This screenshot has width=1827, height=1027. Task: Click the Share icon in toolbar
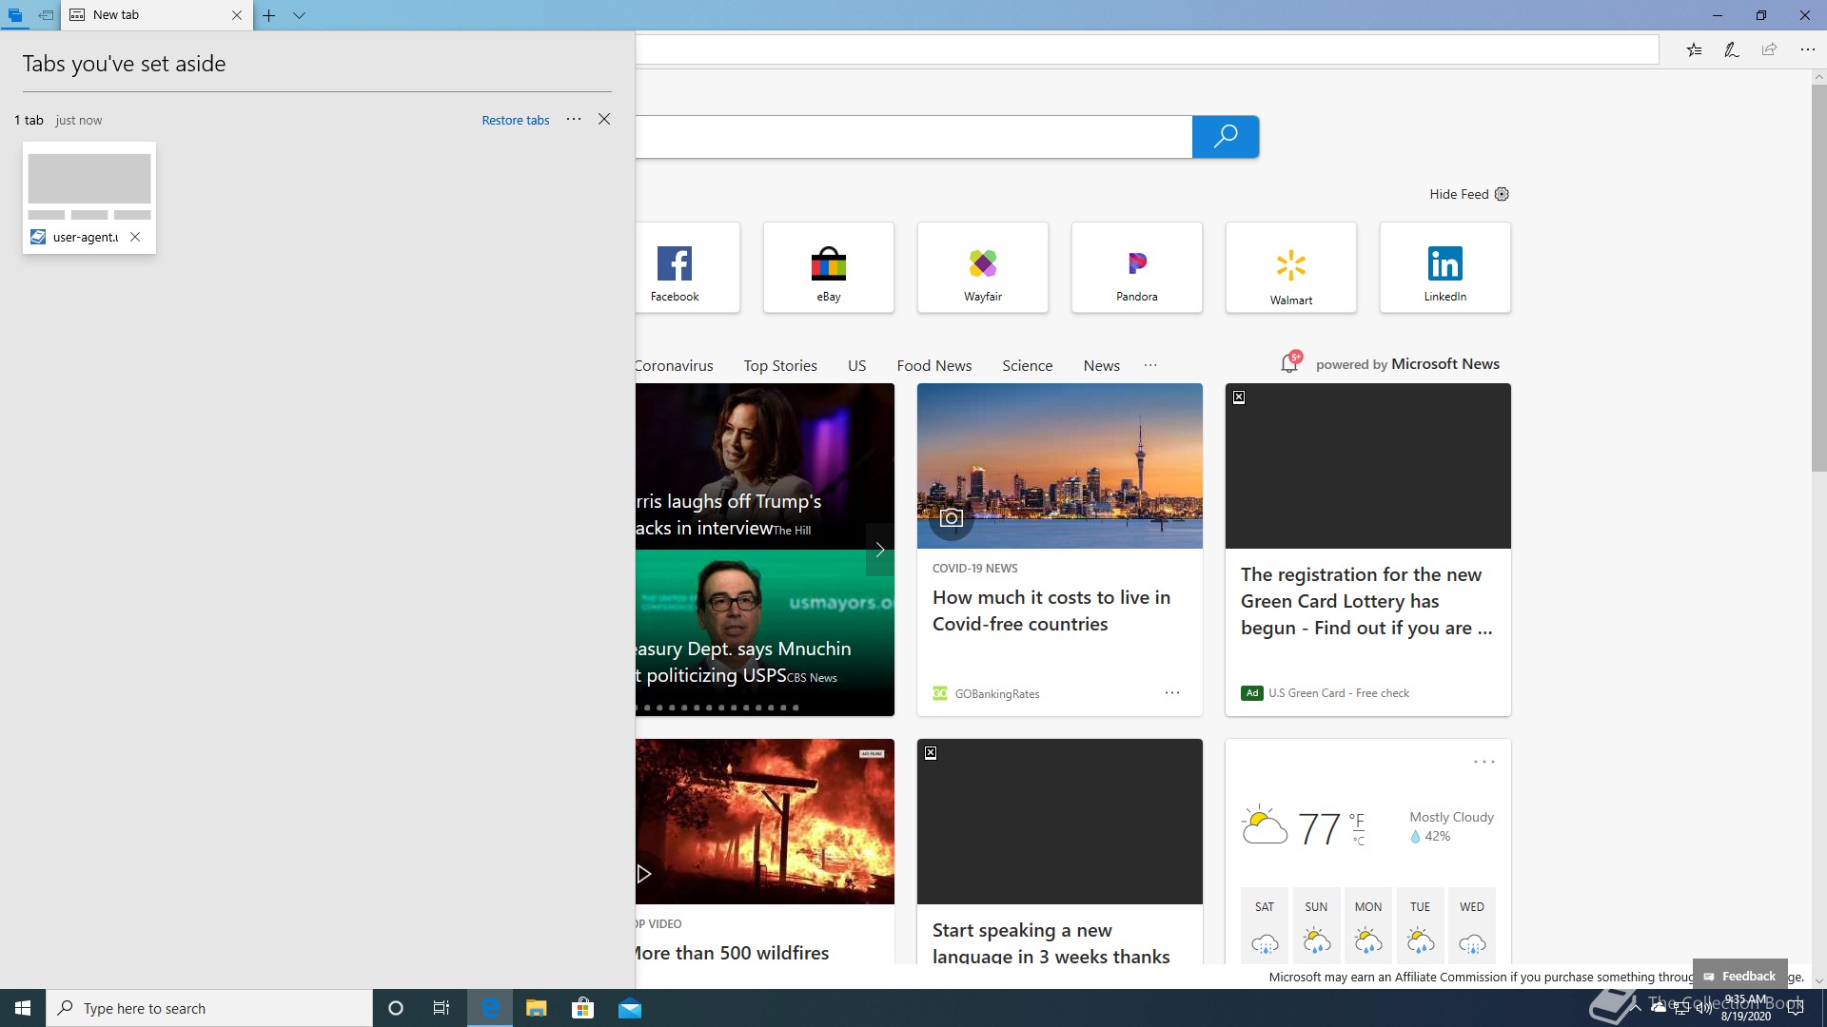pos(1769,49)
